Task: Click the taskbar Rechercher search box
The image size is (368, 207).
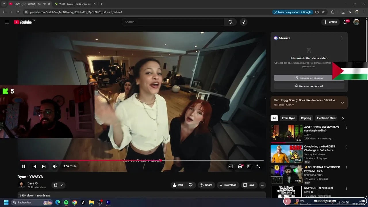Action: tap(32, 202)
